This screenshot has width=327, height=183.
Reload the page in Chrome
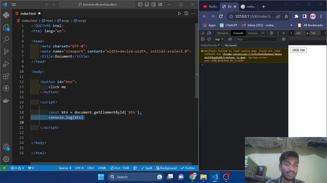coord(221,16)
